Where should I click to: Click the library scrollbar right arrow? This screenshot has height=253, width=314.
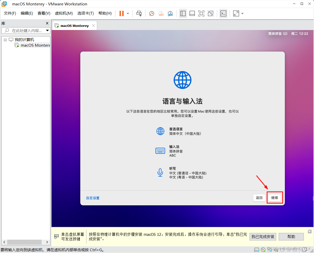coord(47,242)
